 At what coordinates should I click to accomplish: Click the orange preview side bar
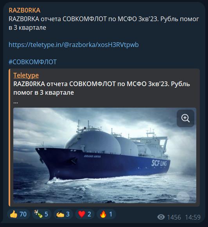(9, 137)
